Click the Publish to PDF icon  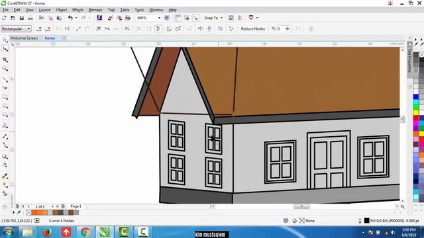[x=128, y=18]
